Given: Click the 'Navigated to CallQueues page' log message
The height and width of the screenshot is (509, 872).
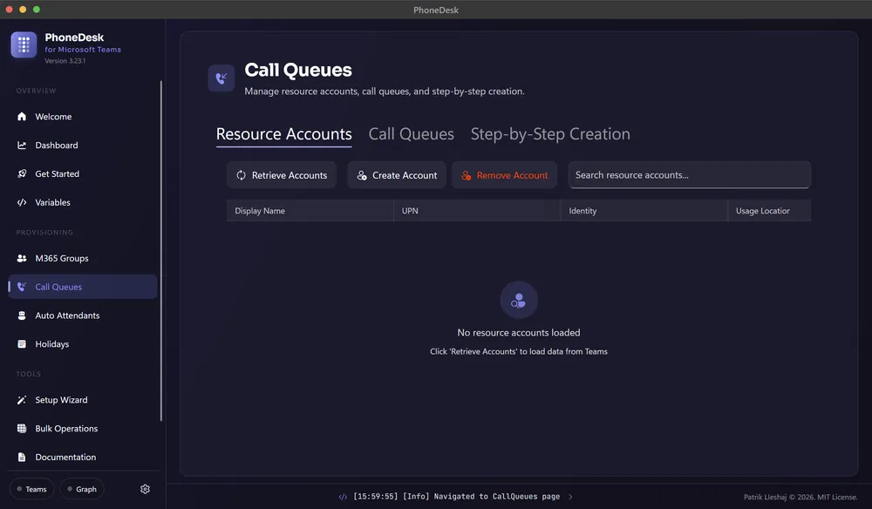Looking at the screenshot, I should [497, 497].
